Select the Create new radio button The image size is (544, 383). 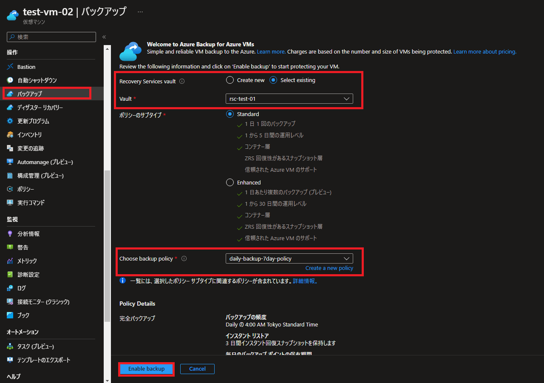[230, 80]
